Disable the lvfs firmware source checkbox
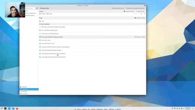Screen dimensions: 195x110 pyautogui.click(x=40, y=30)
